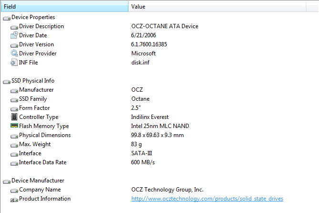The image size is (319, 213).
Task: Click the Flash Memory Type icon
Action: tap(14, 126)
